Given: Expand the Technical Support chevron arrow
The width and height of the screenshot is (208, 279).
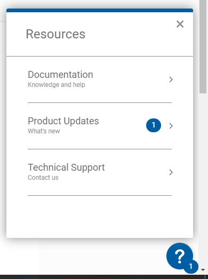Looking at the screenshot, I should pos(171,172).
